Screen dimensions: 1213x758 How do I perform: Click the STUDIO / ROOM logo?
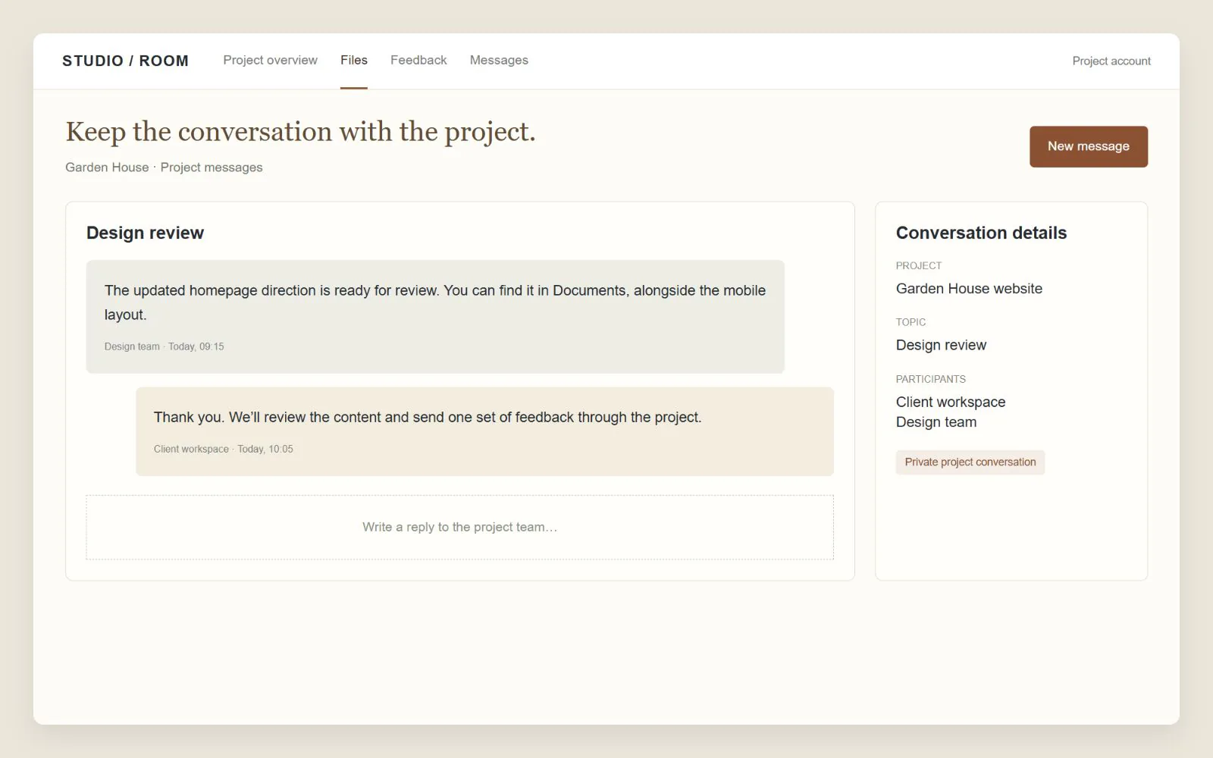(x=125, y=61)
